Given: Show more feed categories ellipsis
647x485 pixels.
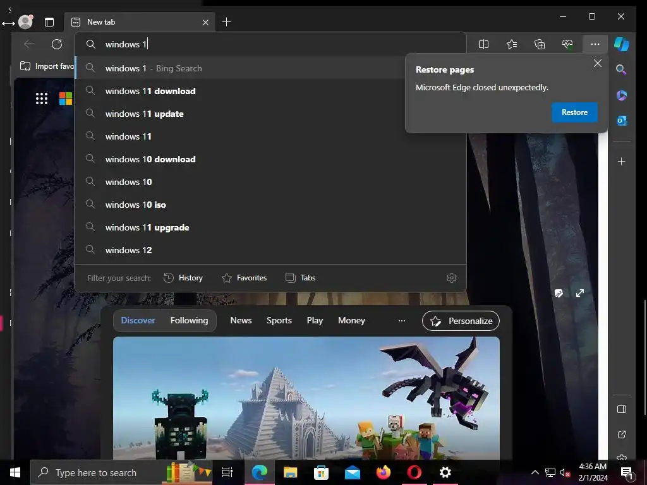Looking at the screenshot, I should tap(401, 320).
